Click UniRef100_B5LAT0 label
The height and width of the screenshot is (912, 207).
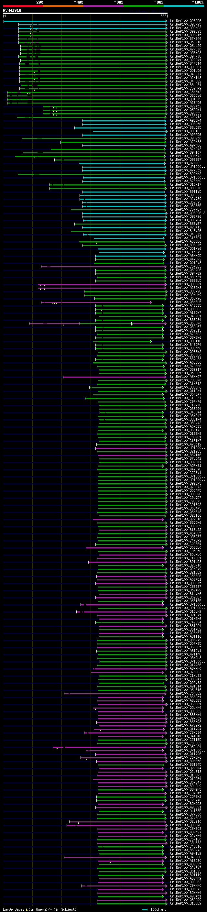[185, 42]
